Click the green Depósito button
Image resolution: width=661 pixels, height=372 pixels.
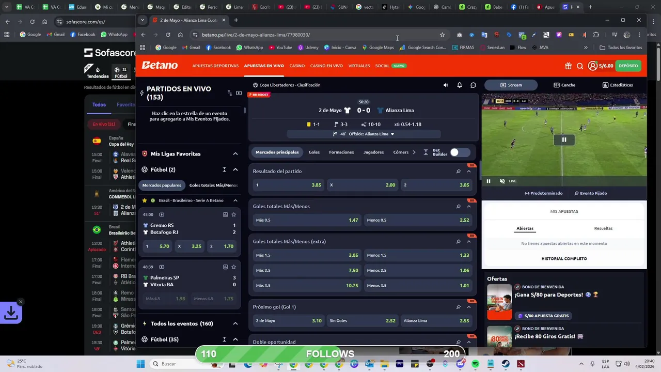point(628,66)
